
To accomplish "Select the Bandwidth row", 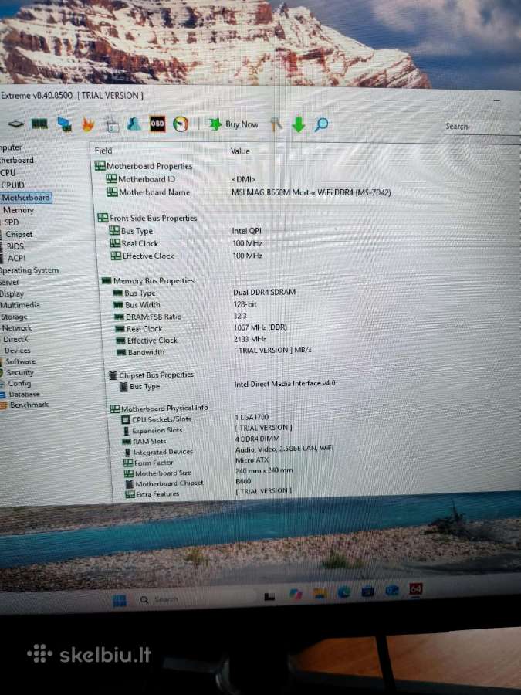I will click(x=140, y=352).
